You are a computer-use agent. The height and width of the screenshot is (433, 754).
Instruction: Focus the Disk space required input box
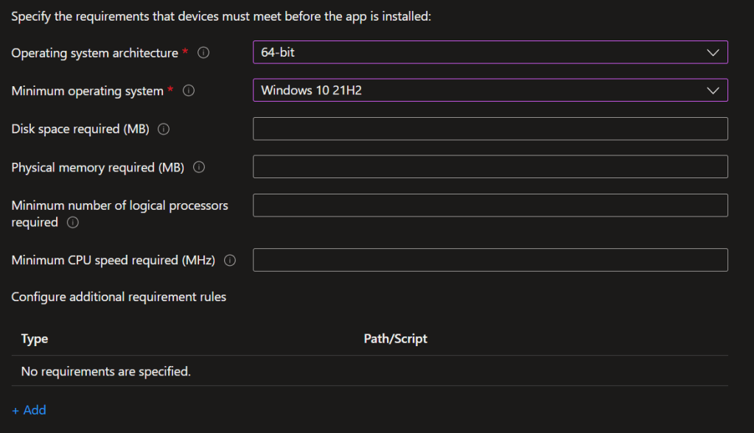(490, 129)
